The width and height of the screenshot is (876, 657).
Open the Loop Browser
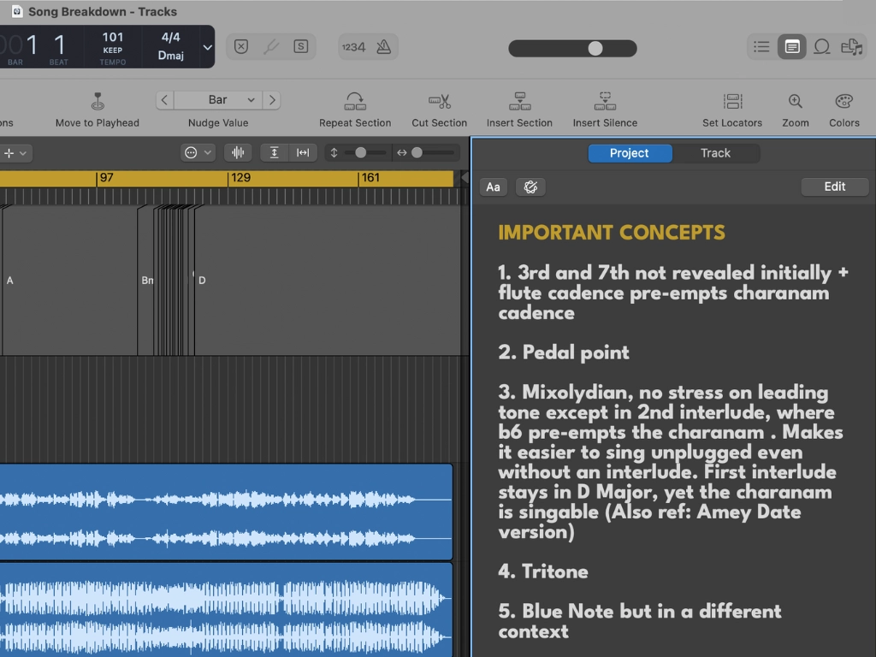tap(821, 47)
